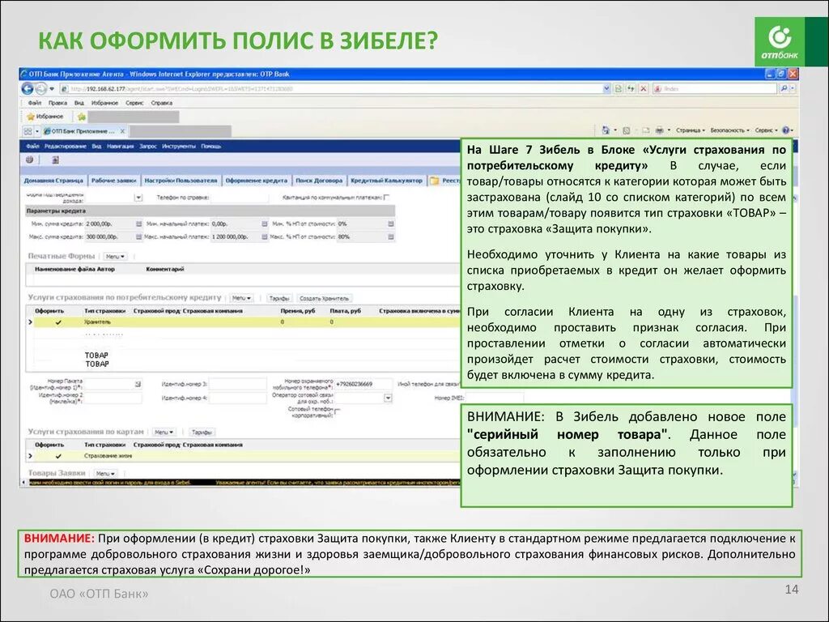Click left arrow of horizontal scrollbar
The width and height of the screenshot is (829, 622).
click(x=23, y=483)
